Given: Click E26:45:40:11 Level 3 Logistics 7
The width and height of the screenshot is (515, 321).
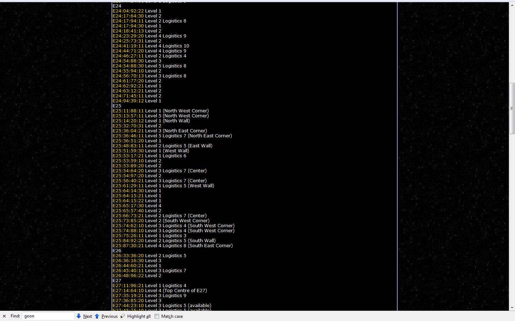Looking at the screenshot, I should pyautogui.click(x=149, y=270).
